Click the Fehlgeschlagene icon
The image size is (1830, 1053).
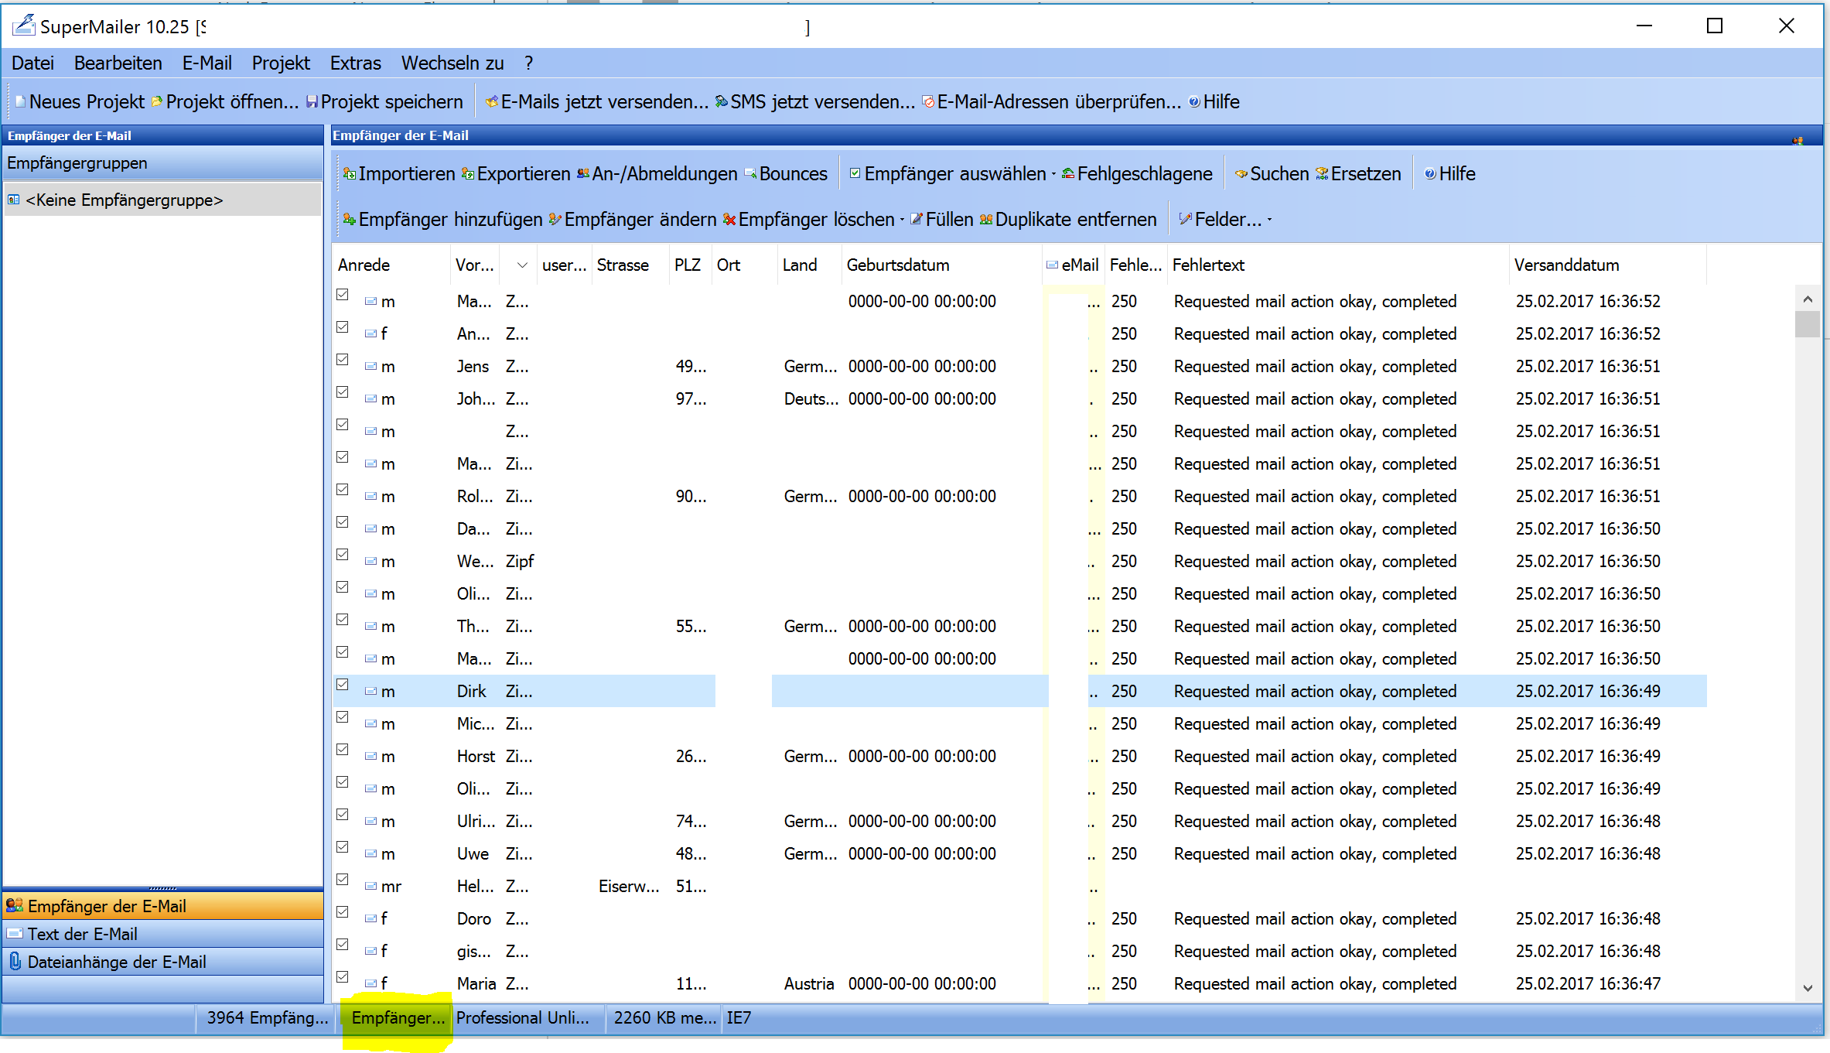[1068, 174]
